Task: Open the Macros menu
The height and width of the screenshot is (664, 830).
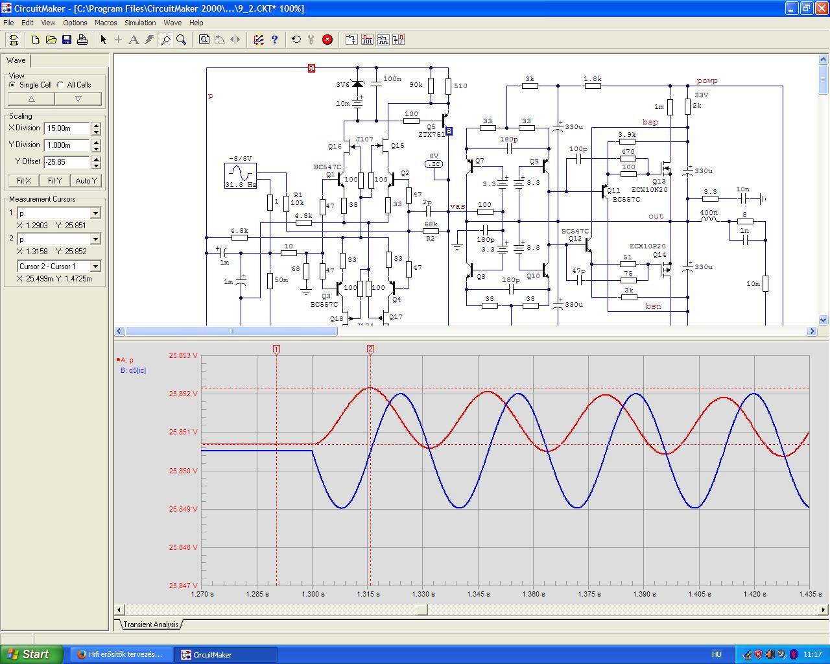Action: [106, 23]
